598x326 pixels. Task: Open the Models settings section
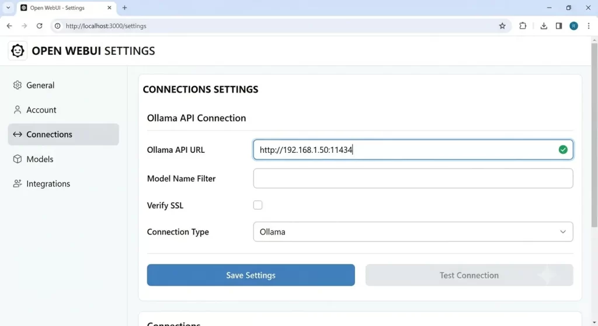(x=63, y=159)
